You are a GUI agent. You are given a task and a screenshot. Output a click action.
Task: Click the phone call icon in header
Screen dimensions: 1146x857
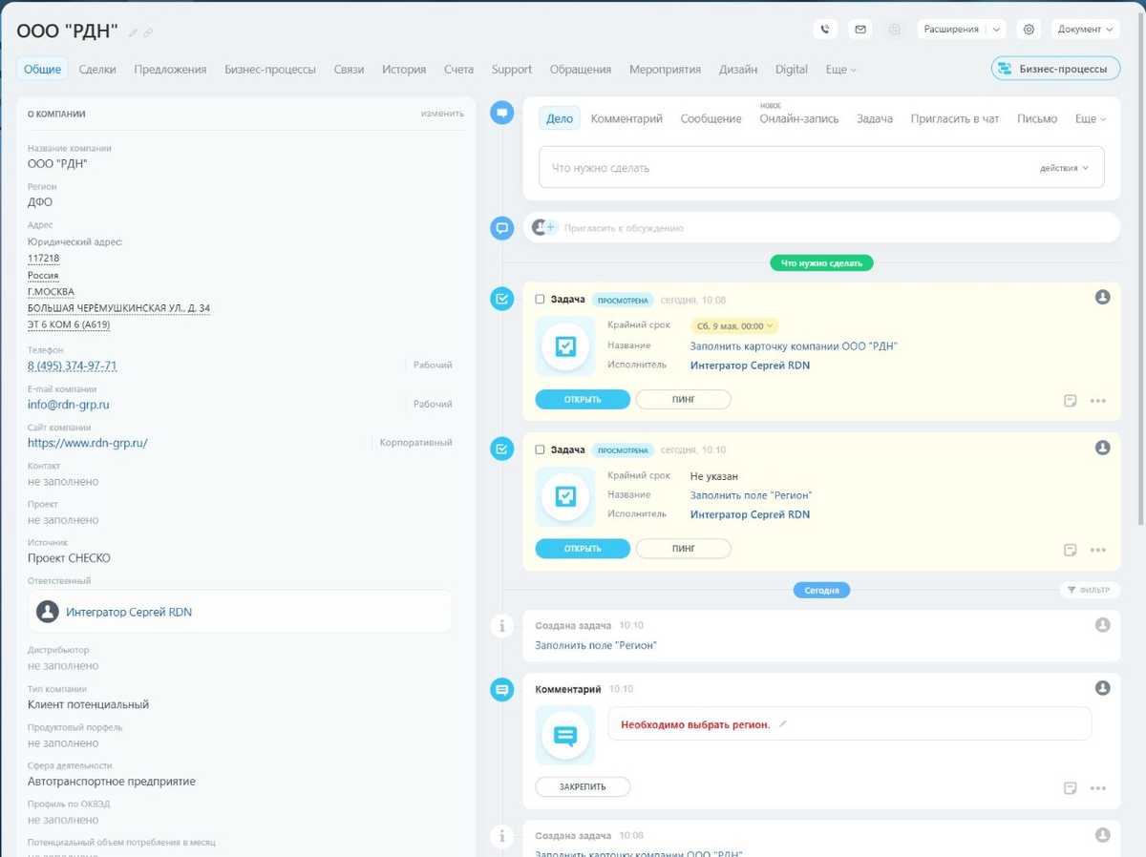click(x=826, y=30)
